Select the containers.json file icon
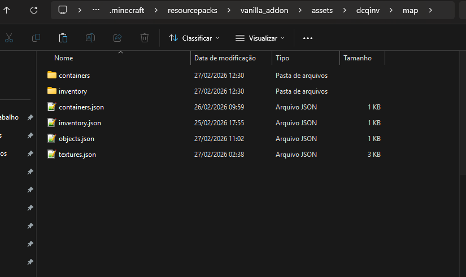This screenshot has width=466, height=277. (x=52, y=107)
